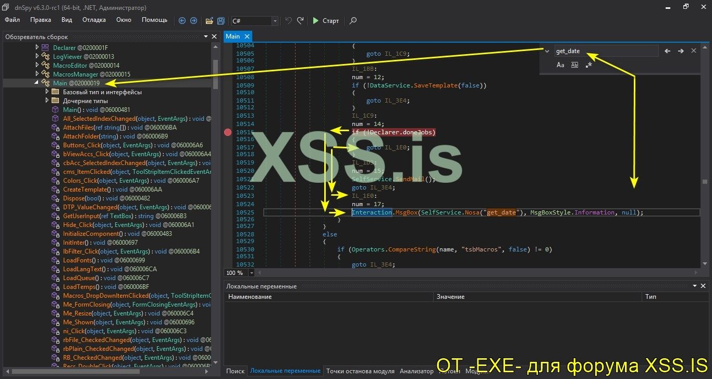Follow the SaveTemplate method reference in code
Viewport: 712px width, 379px height.
(436, 85)
